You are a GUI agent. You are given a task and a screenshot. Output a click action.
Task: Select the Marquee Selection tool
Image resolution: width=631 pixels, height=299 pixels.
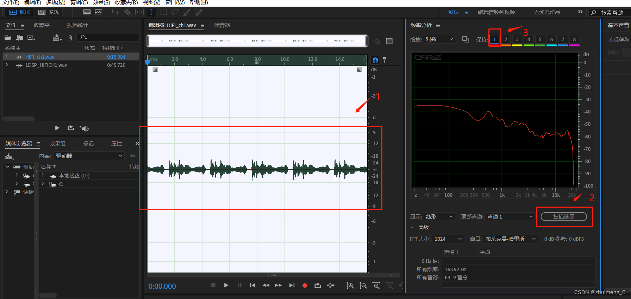pos(164,12)
